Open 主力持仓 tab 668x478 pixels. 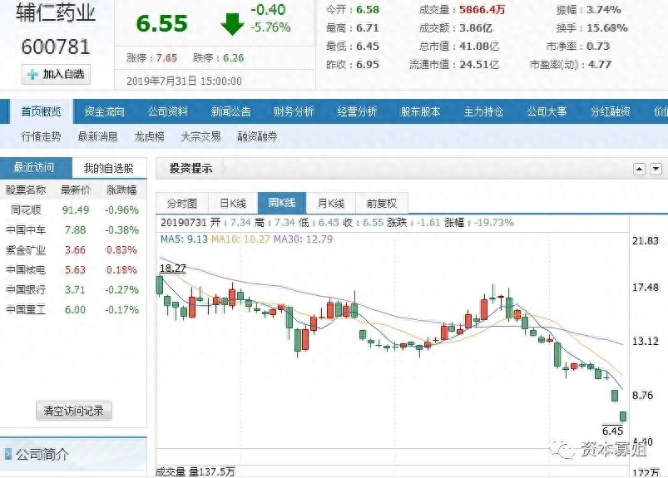click(x=483, y=111)
